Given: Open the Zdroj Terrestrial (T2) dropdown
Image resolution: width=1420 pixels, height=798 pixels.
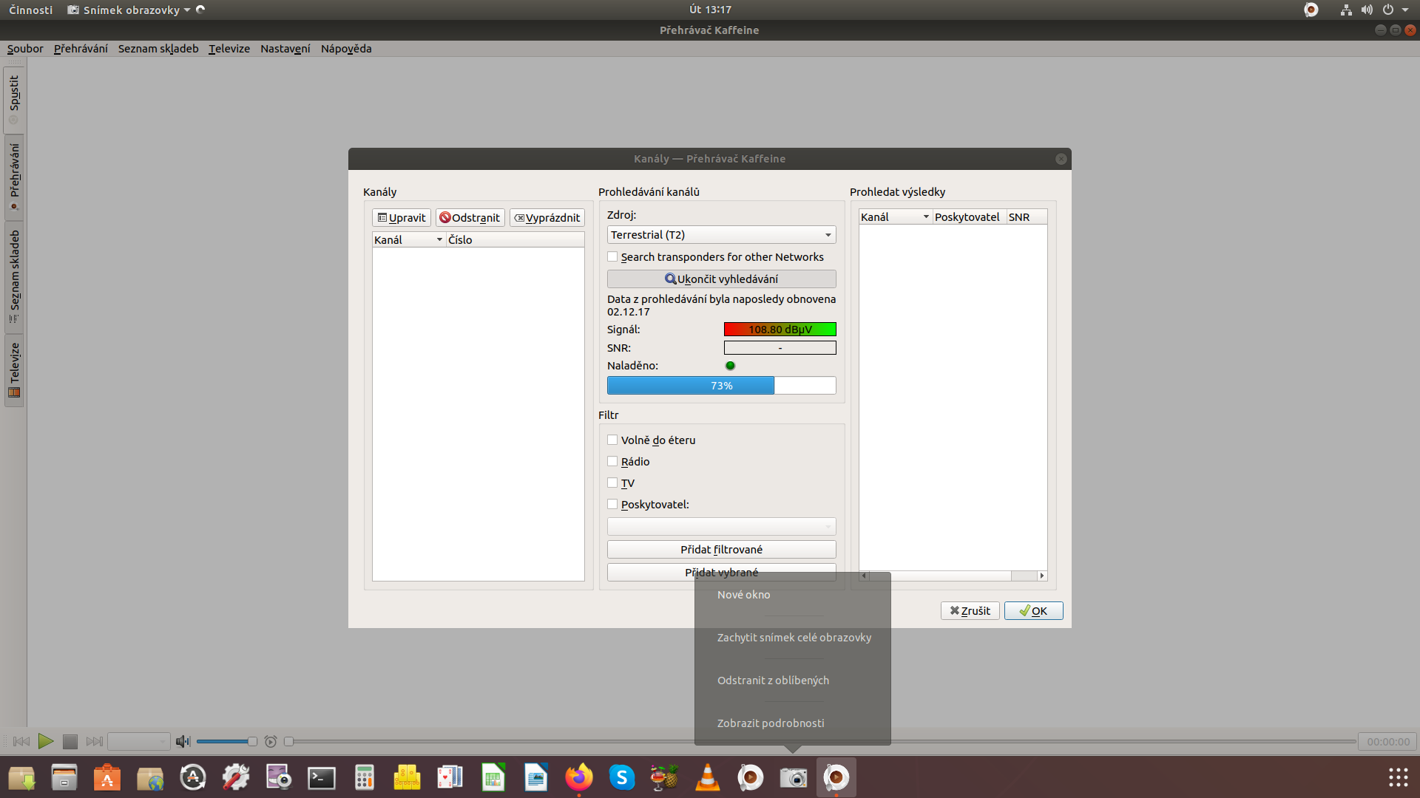Looking at the screenshot, I should 721,235.
